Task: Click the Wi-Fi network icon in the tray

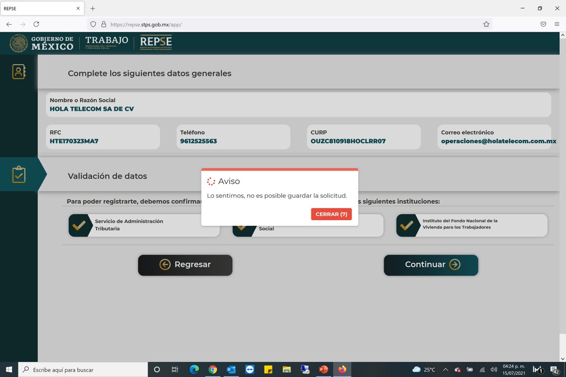Action: (x=482, y=370)
